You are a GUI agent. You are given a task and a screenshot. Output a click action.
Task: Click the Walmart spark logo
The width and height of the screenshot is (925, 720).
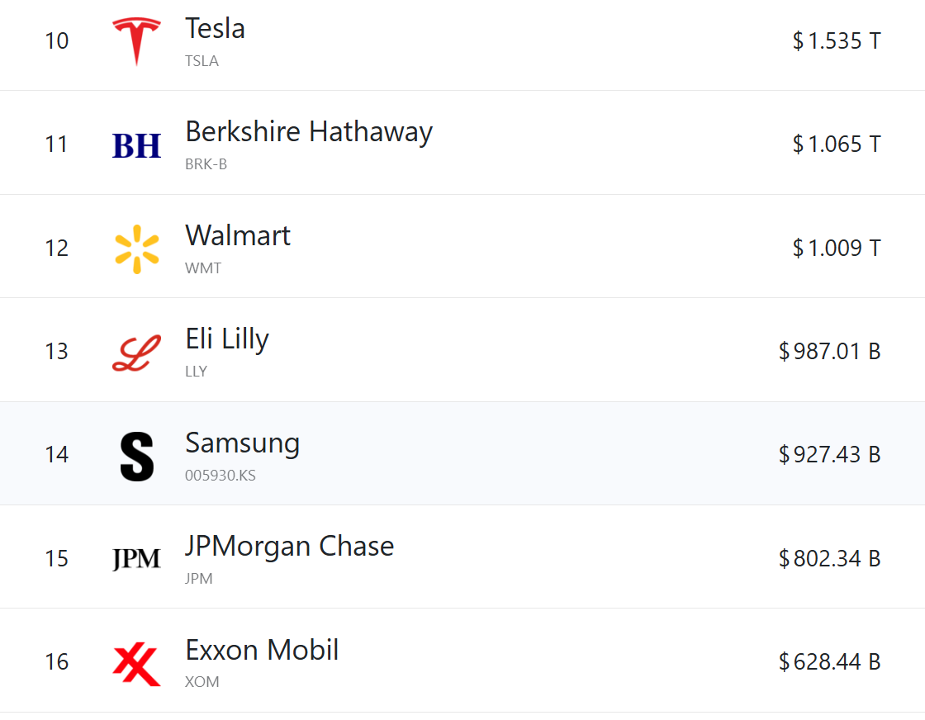[x=136, y=249]
